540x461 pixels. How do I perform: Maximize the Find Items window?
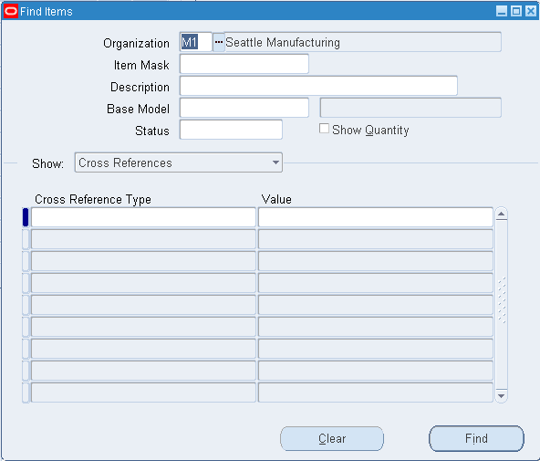point(516,11)
